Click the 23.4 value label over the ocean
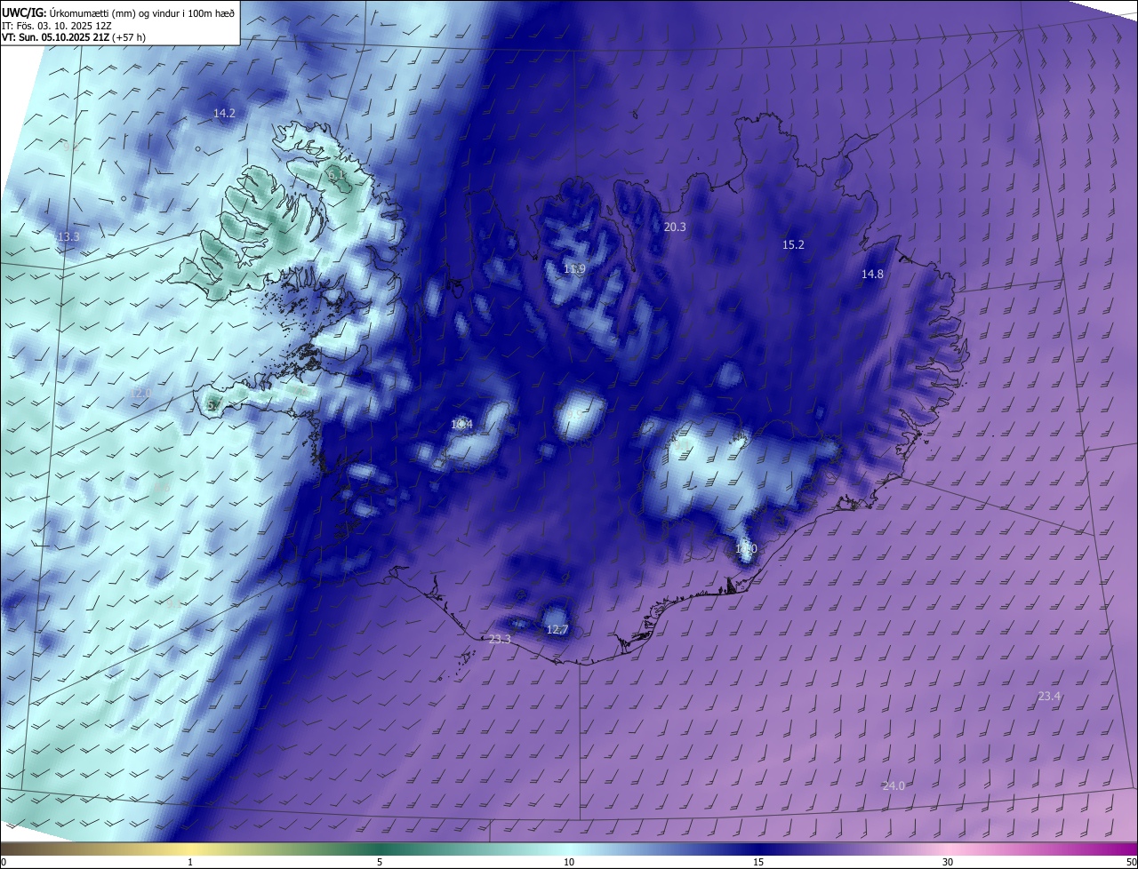The width and height of the screenshot is (1138, 869). coord(1049,696)
